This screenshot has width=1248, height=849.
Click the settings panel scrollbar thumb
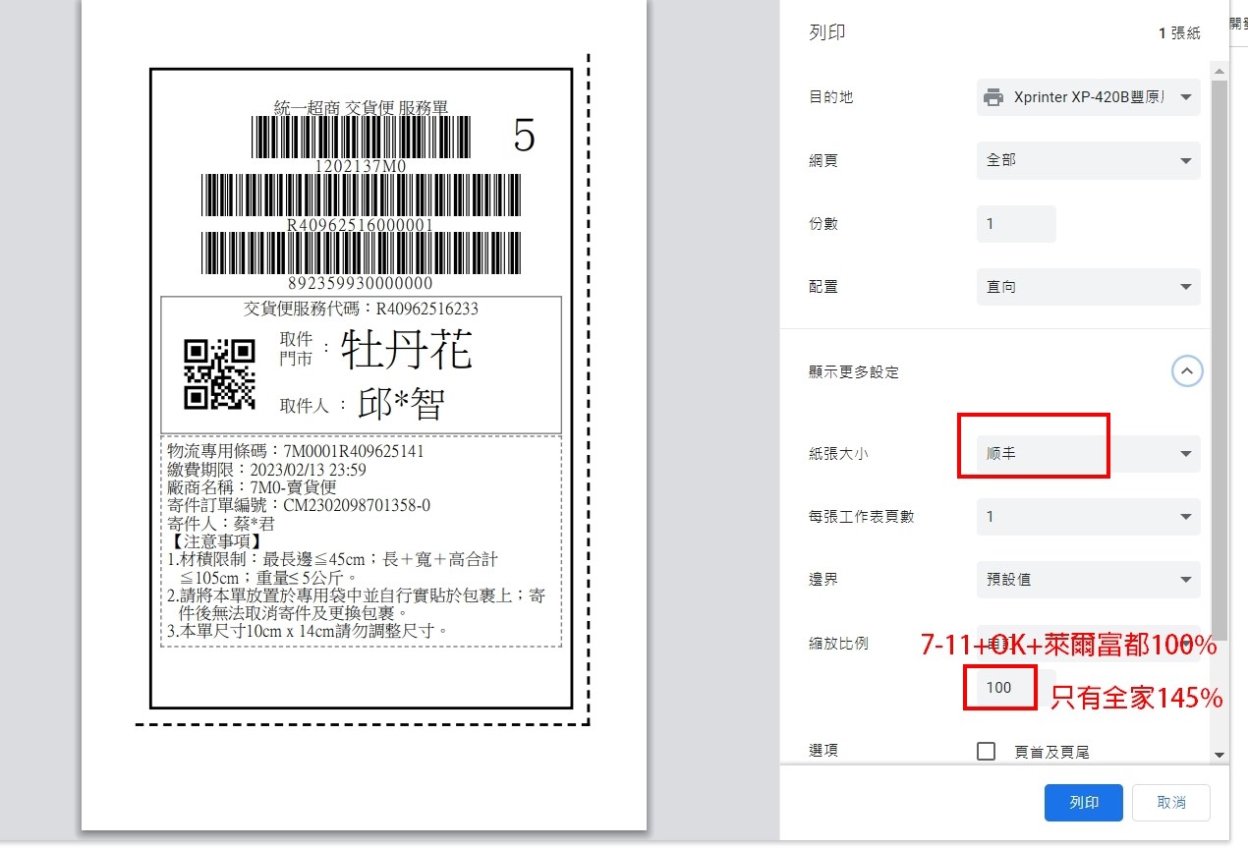pos(1220,354)
